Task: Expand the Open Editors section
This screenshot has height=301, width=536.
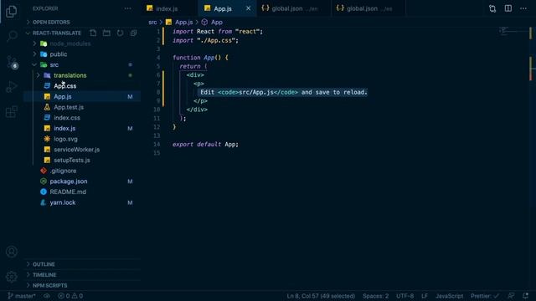Action: click(x=82, y=23)
